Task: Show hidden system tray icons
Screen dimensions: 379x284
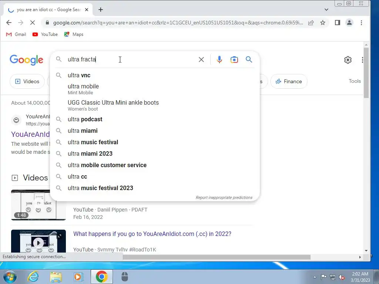Action: click(315, 277)
